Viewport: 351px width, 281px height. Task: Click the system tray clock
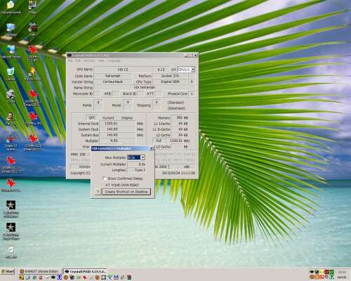342,272
